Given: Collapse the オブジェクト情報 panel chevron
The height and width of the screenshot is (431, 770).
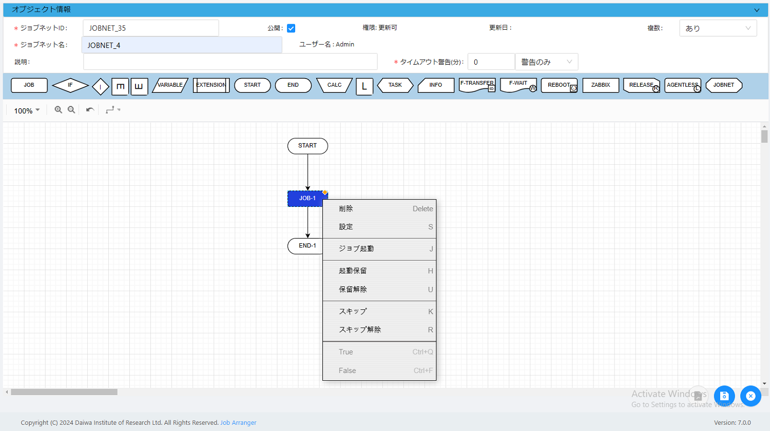Looking at the screenshot, I should [757, 10].
